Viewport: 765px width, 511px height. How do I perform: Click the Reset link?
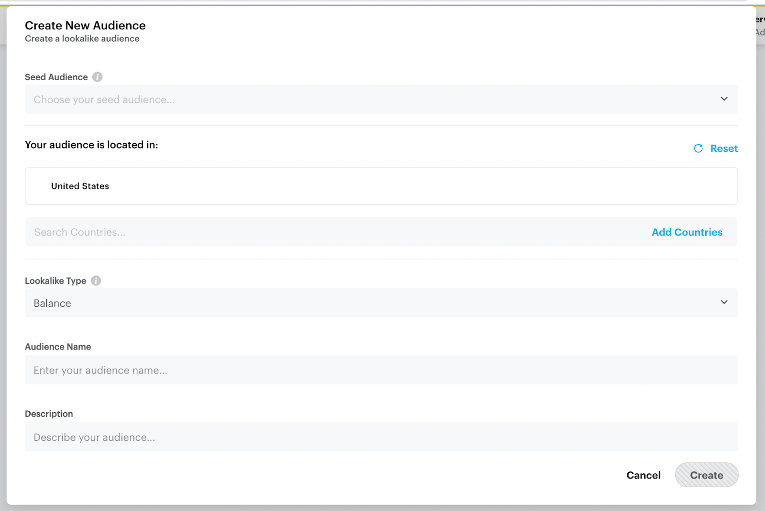724,149
